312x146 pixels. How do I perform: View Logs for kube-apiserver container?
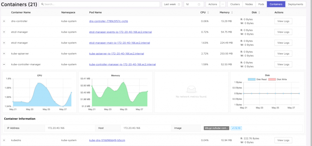(283, 54)
